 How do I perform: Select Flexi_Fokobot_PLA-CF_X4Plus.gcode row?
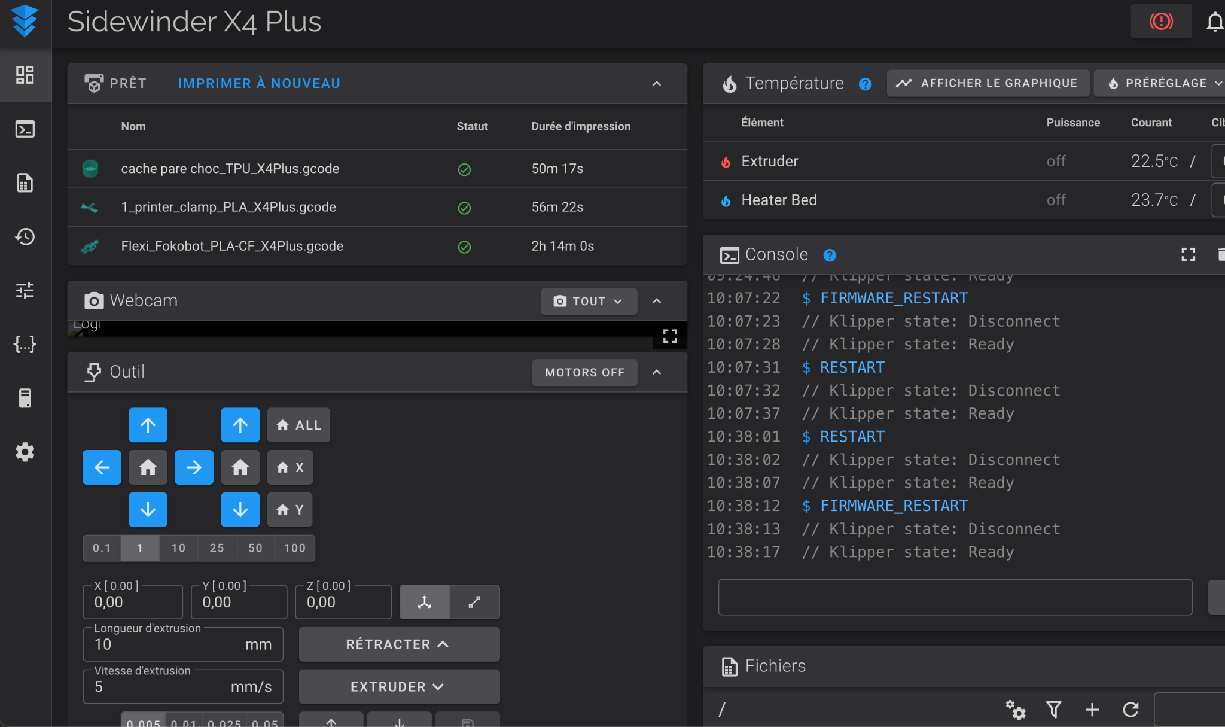[x=377, y=246]
